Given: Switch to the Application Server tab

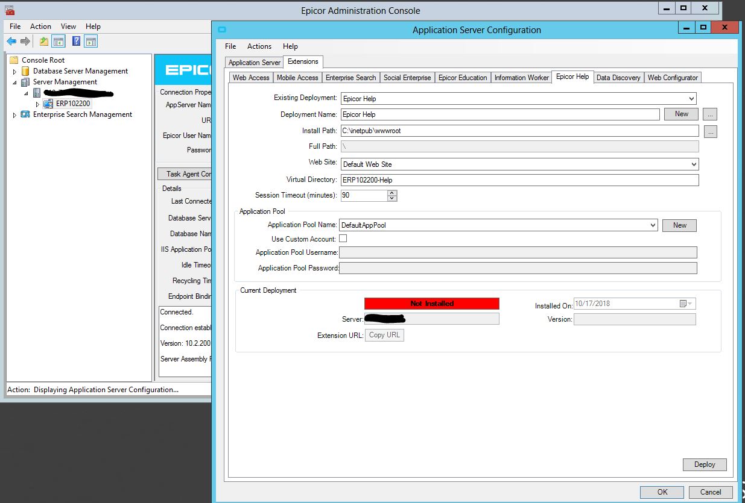Looking at the screenshot, I should [x=255, y=63].
